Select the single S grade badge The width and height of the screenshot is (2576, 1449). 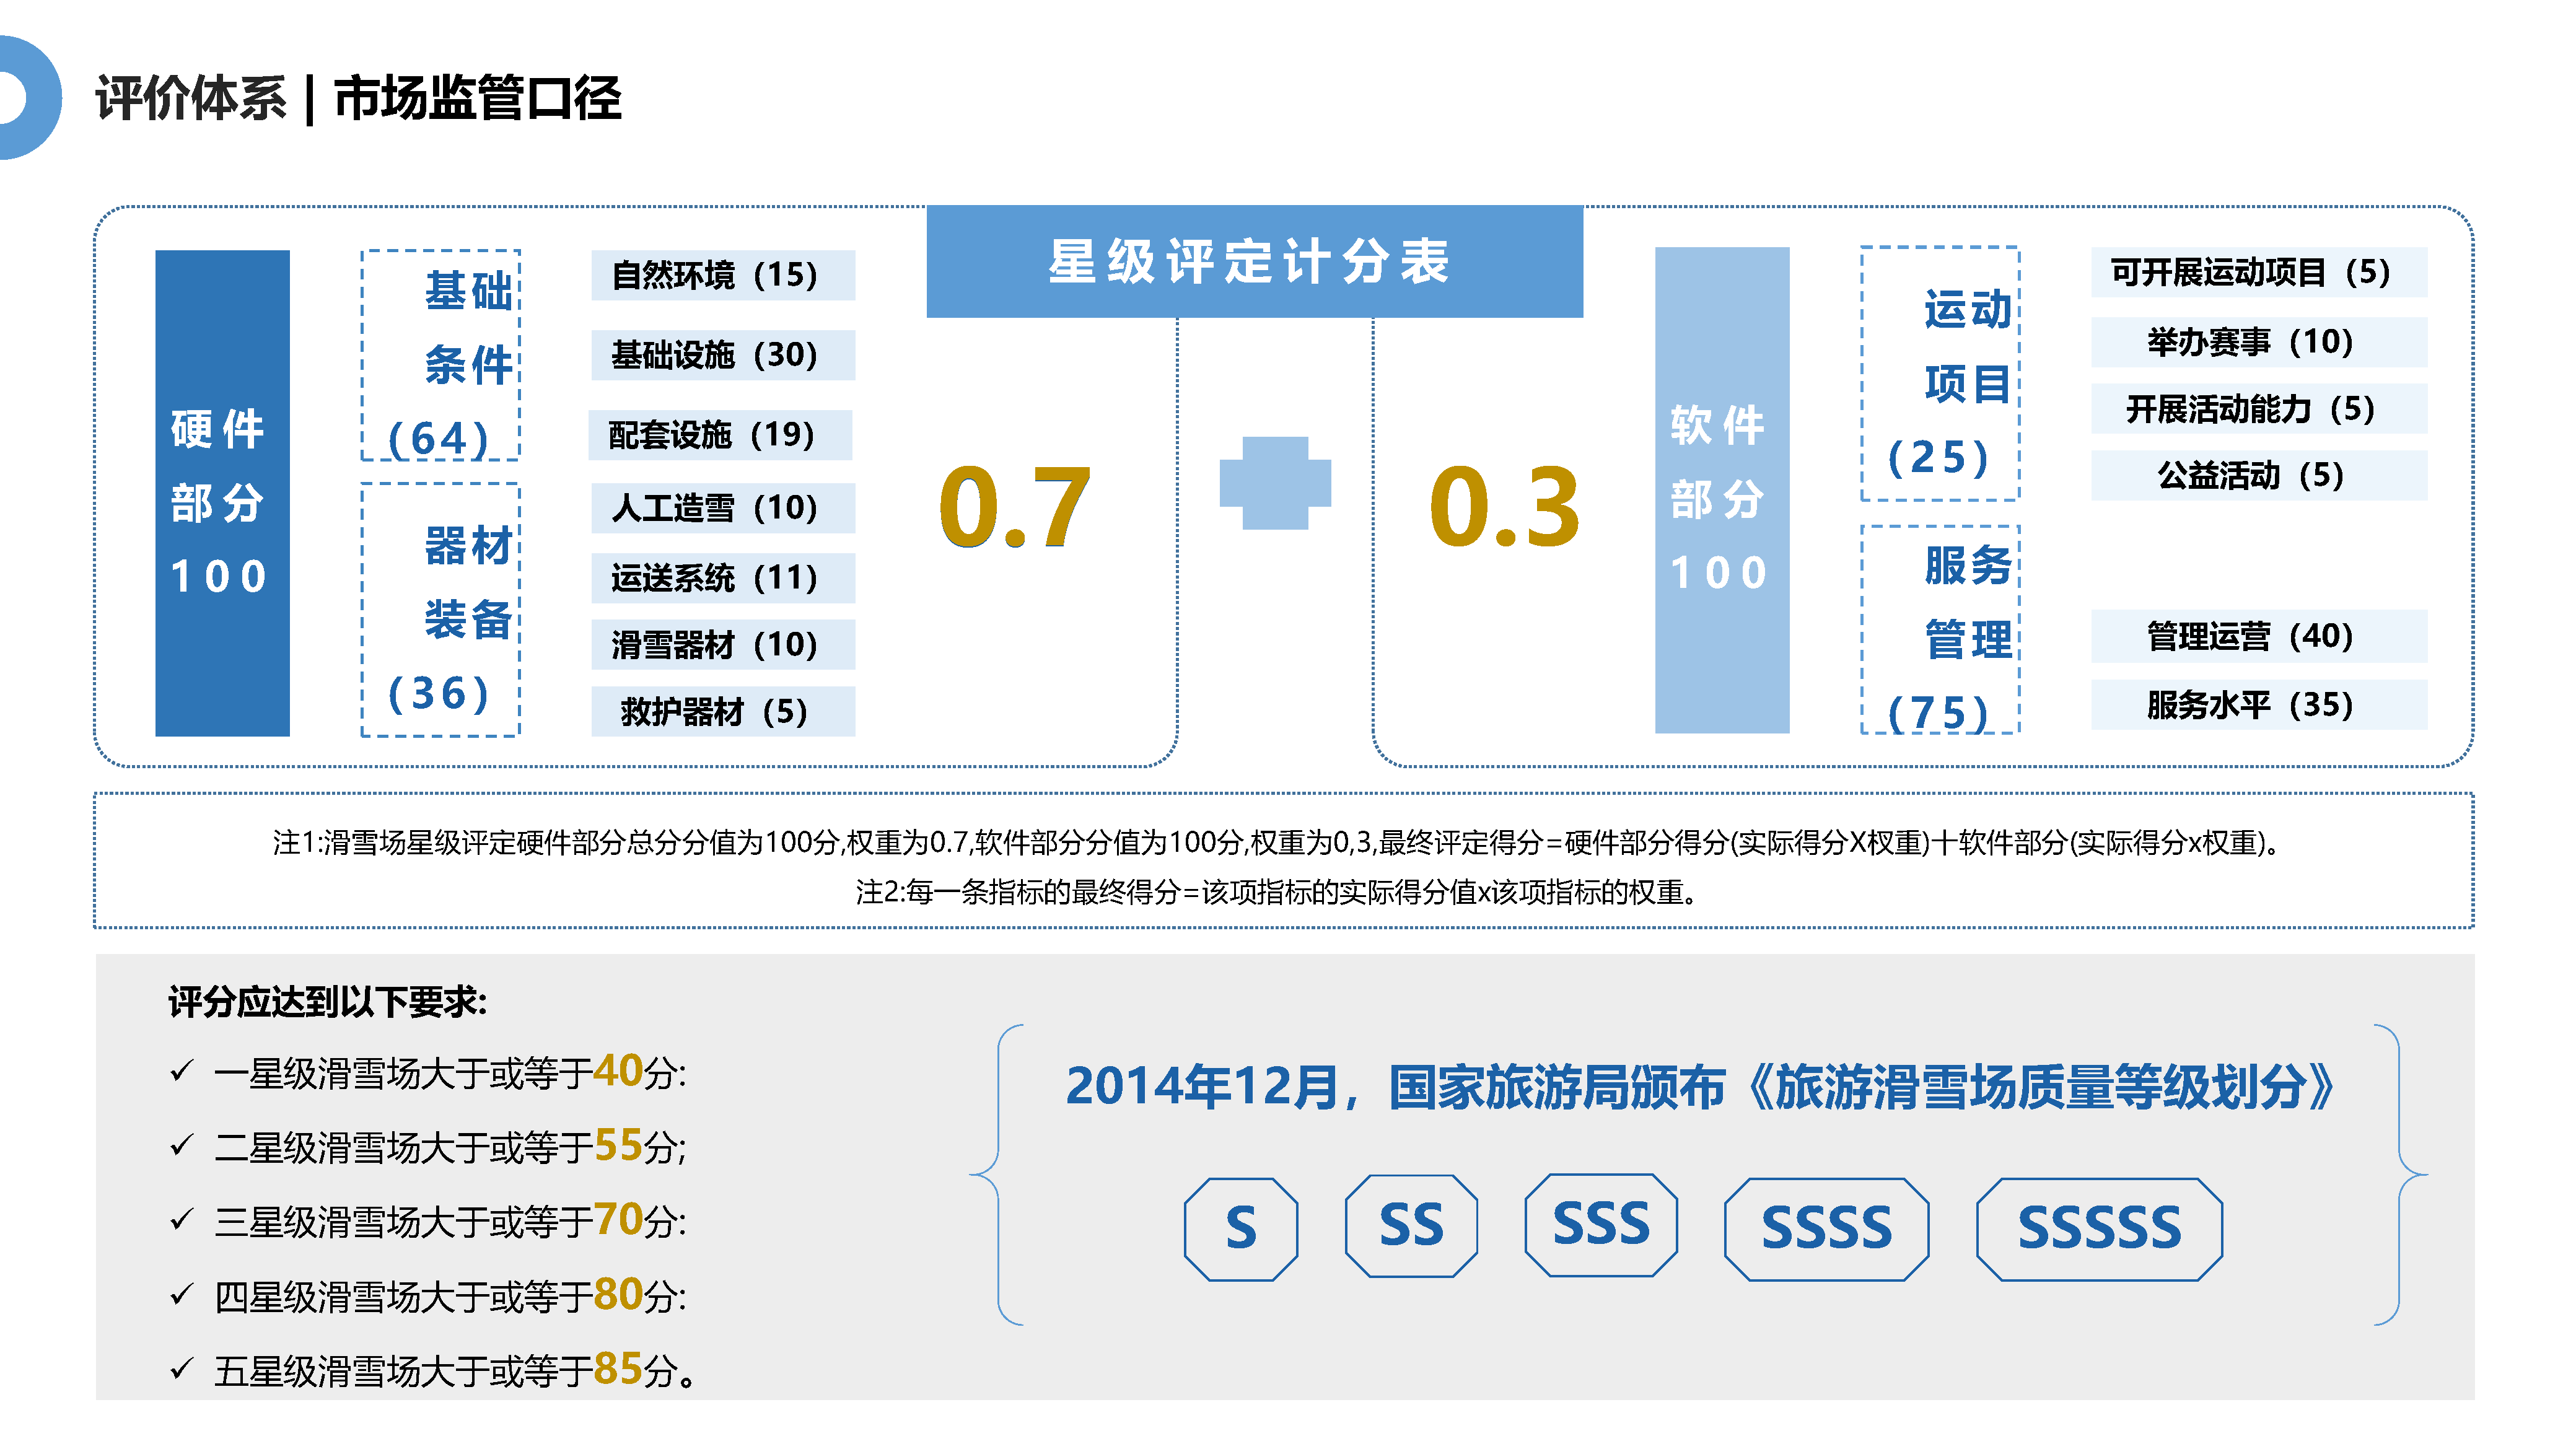[1241, 1228]
